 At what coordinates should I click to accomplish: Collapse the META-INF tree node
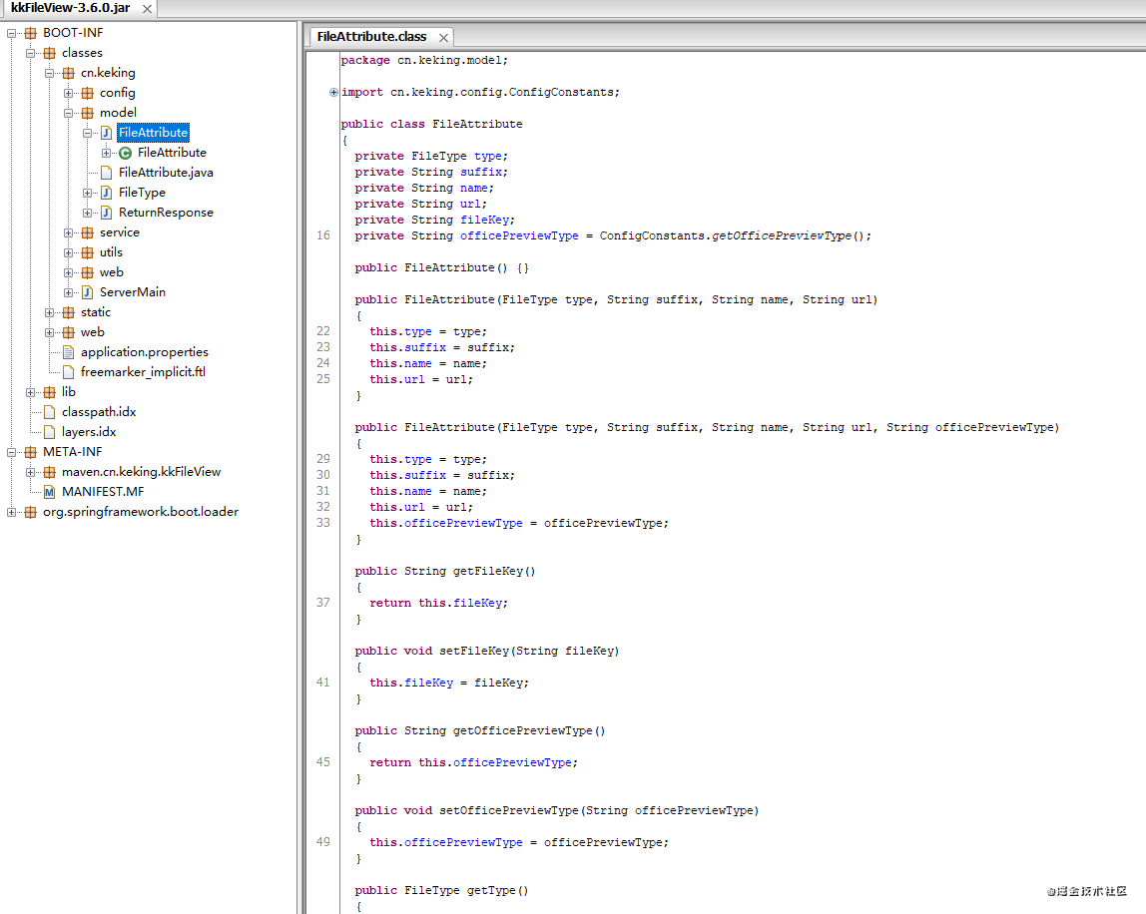pyautogui.click(x=12, y=452)
